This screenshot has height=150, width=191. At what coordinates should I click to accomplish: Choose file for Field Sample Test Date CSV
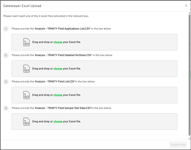point(58,121)
